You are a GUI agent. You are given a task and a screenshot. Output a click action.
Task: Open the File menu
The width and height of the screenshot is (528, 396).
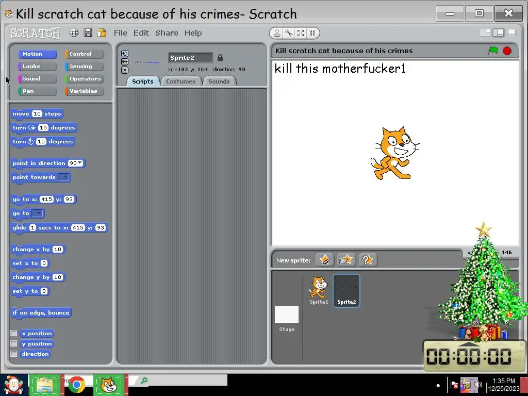pos(120,32)
